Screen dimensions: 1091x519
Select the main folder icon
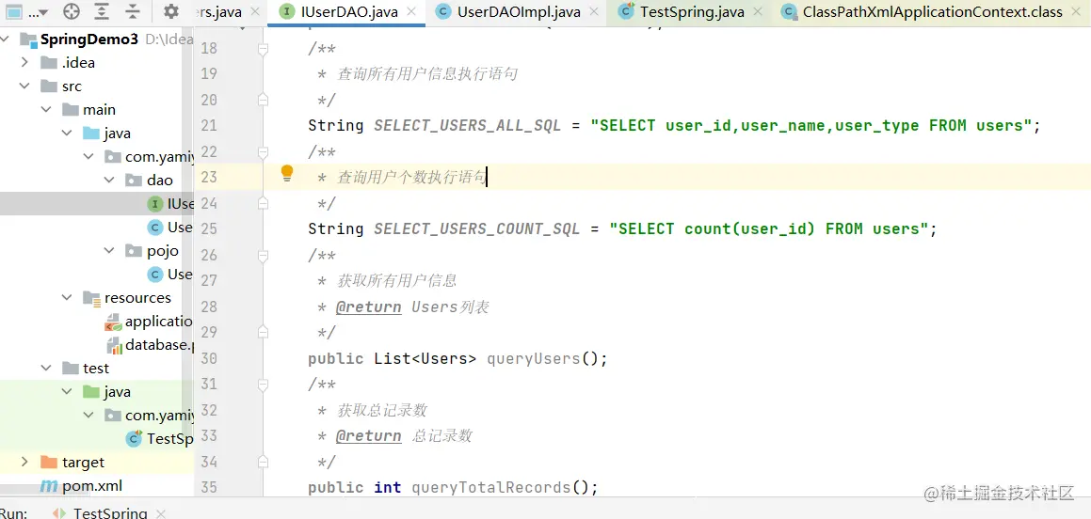point(71,110)
